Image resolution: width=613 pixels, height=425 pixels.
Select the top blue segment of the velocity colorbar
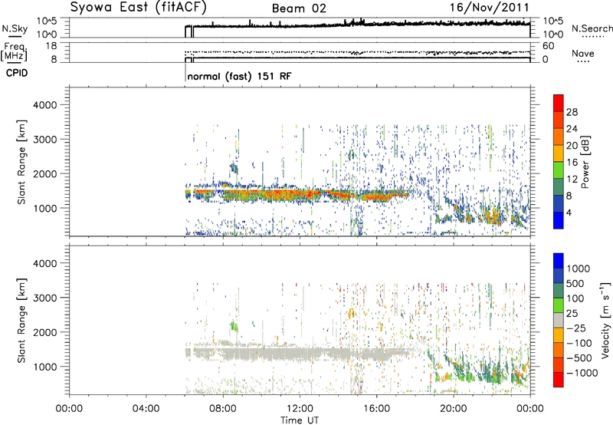pyautogui.click(x=559, y=261)
